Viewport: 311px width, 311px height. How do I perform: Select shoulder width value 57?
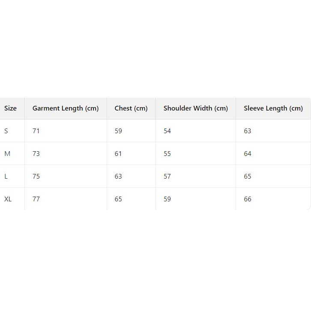point(167,176)
